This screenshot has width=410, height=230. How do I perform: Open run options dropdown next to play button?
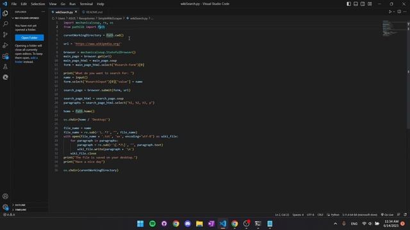click(394, 11)
